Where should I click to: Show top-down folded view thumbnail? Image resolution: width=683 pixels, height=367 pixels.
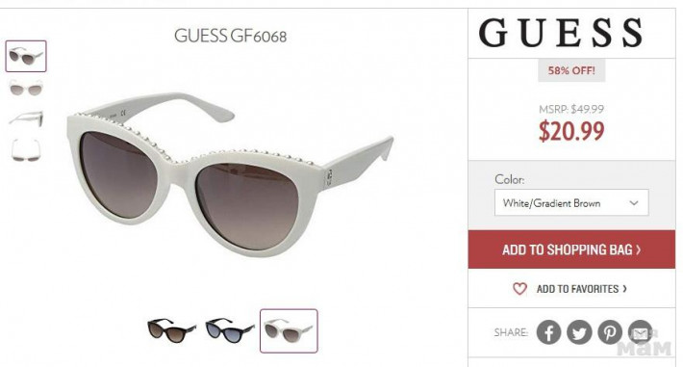(x=26, y=150)
